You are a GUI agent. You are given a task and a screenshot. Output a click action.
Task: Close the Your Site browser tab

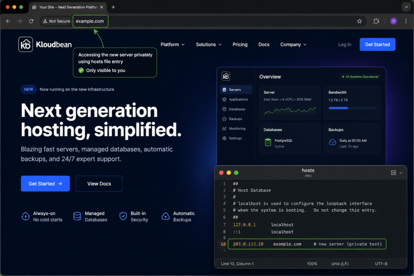[101, 7]
